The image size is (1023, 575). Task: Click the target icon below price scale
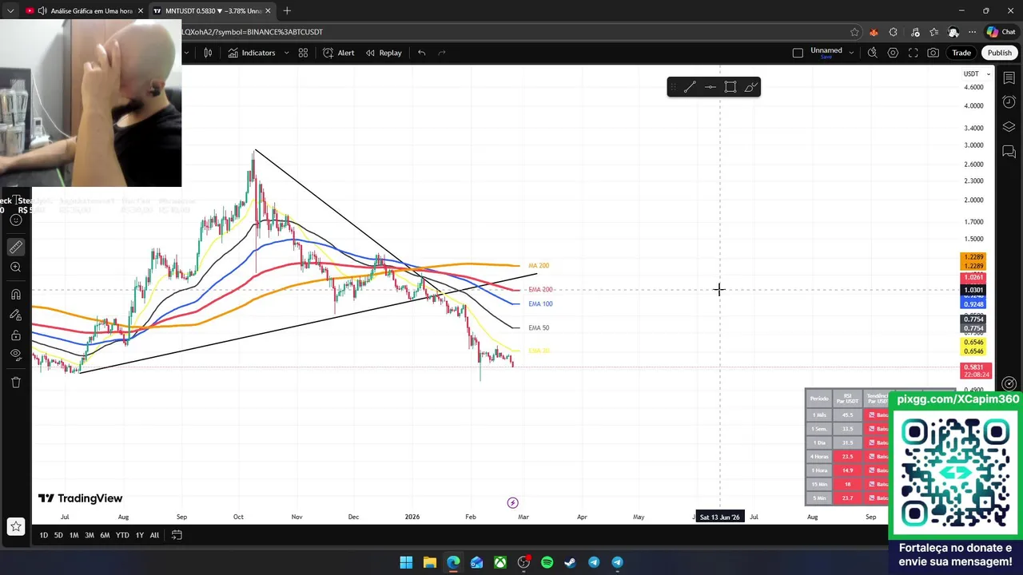[1009, 384]
